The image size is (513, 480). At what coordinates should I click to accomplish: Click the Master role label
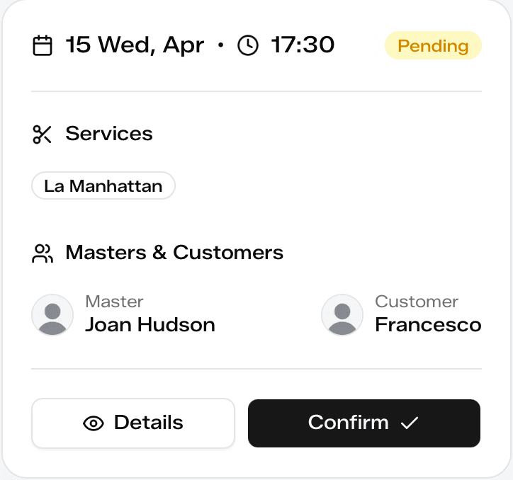coord(114,302)
